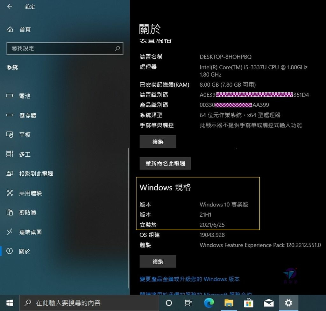Select Windows Feature Experience Pack 120.2212.551.0 text
The width and height of the screenshot is (326, 311).
click(x=260, y=245)
